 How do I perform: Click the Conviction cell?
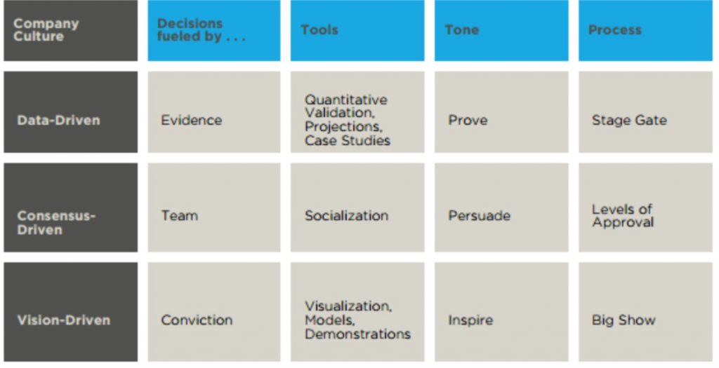pyautogui.click(x=214, y=312)
